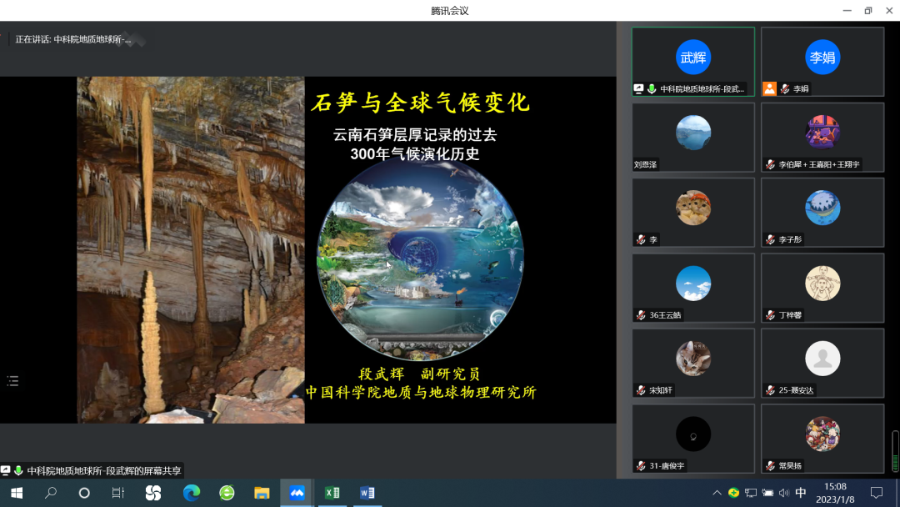The width and height of the screenshot is (900, 507).
Task: Open the calendar from the taskbar clock
Action: (837, 493)
